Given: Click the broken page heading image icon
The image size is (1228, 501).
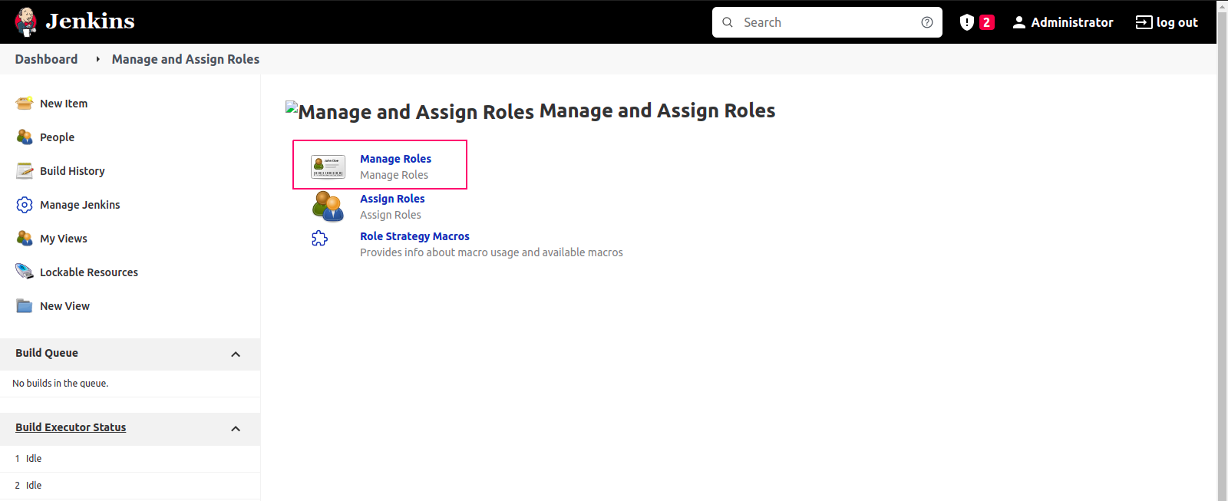Looking at the screenshot, I should click(x=292, y=107).
